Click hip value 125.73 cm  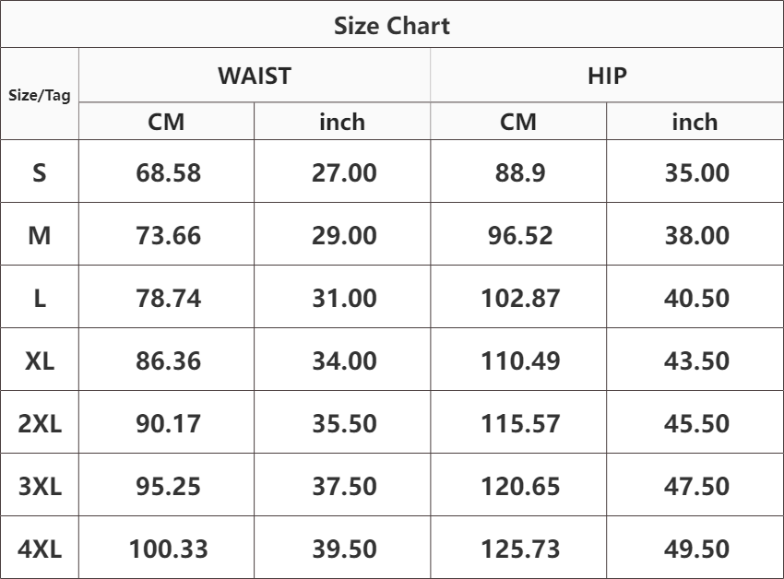[520, 549]
